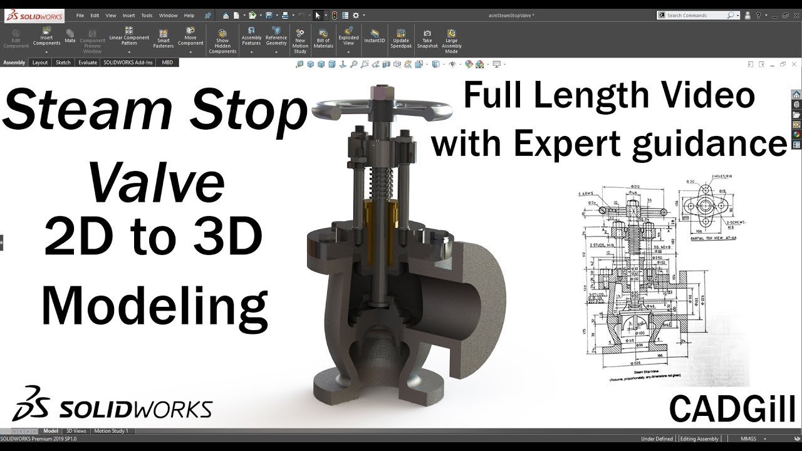Toggle Large Assembly Mode
Viewport: 802px width, 451px height.
coord(451,41)
